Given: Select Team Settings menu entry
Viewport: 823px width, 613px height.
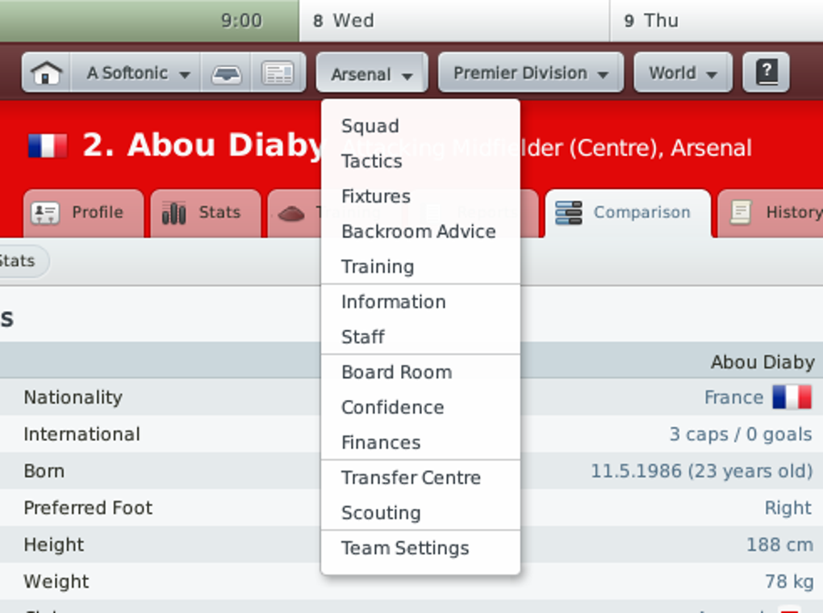Looking at the screenshot, I should 405,548.
